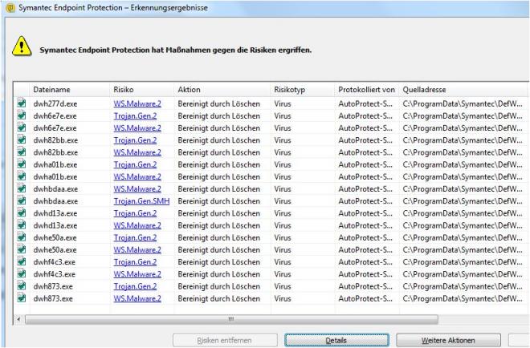The height and width of the screenshot is (348, 530).
Task: Click icon of dwhd13a.exe Trojan.Gen.2 row
Action: [x=22, y=212]
